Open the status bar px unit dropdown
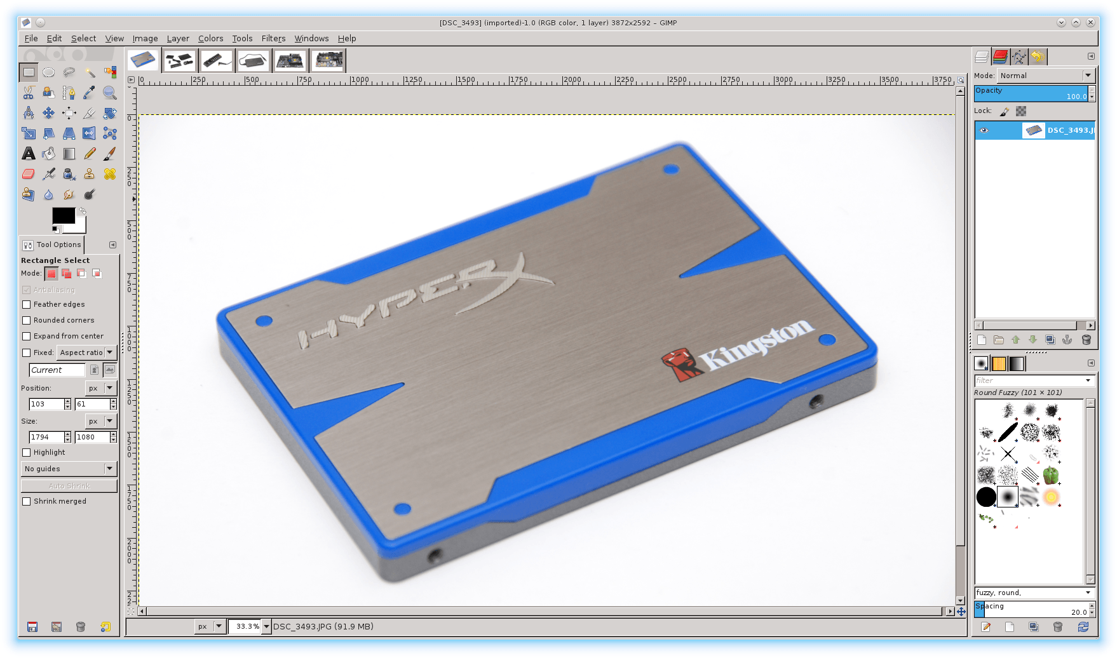Screen dimensions: 1117x658 pyautogui.click(x=210, y=627)
